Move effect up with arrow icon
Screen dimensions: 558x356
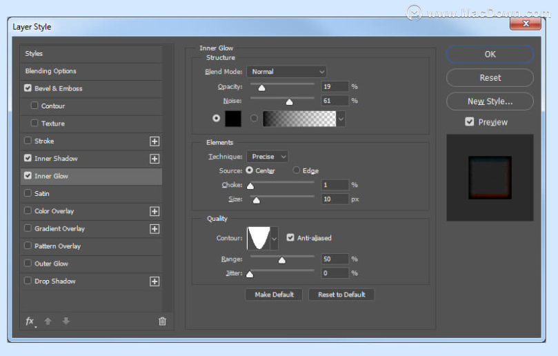pos(48,321)
